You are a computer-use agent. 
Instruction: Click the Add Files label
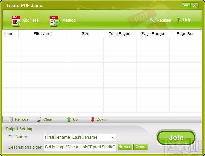tap(31, 20)
